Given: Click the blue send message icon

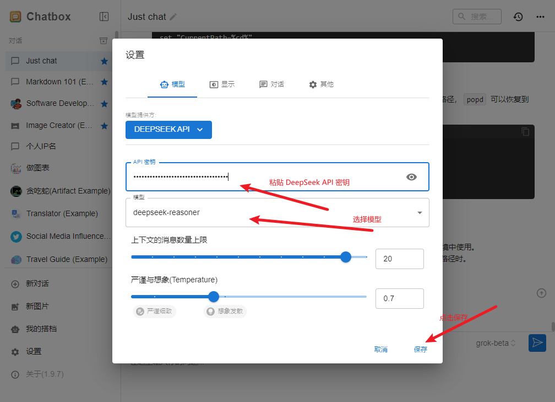Looking at the screenshot, I should [x=537, y=342].
